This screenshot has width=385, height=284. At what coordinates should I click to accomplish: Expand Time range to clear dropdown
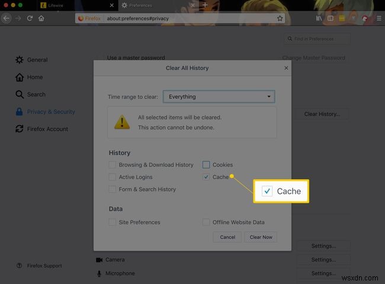coord(219,97)
